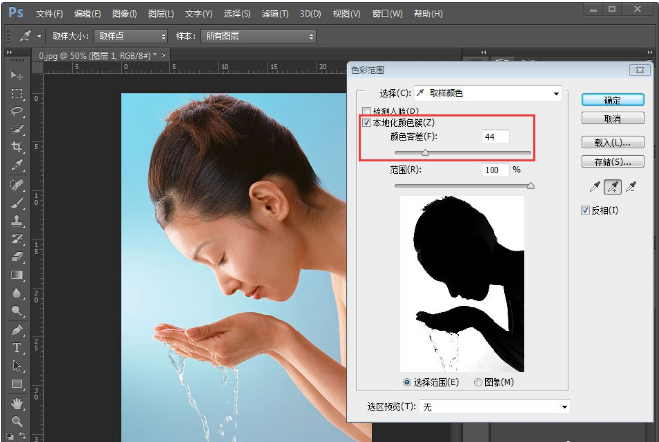Image resolution: width=659 pixels, height=442 pixels.
Task: Open the 图像(I) menu
Action: point(125,13)
